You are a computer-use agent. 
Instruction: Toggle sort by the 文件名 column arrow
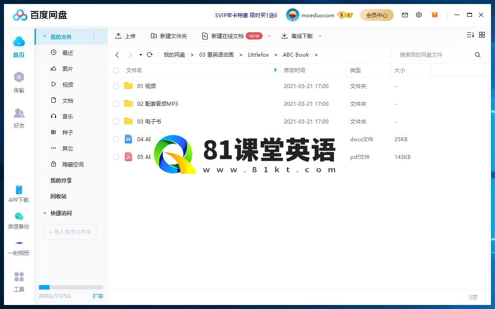tap(275, 70)
